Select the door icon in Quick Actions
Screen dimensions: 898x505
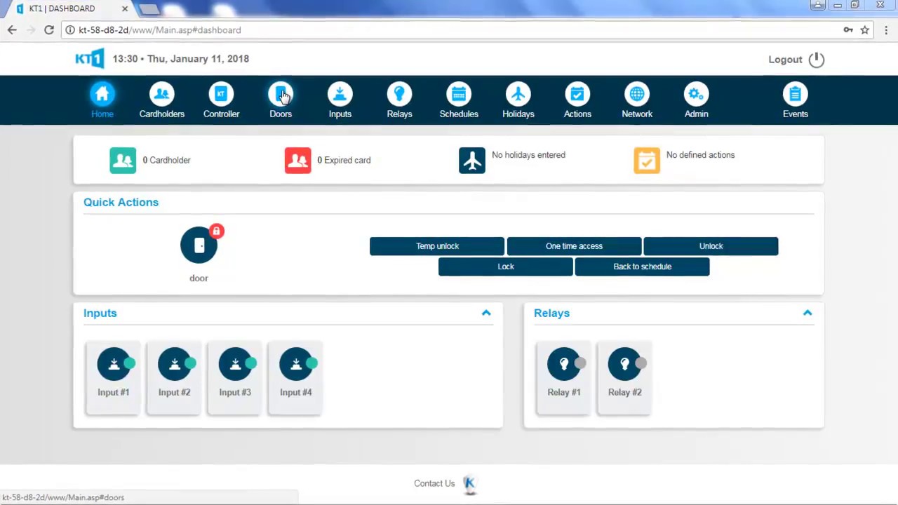(199, 245)
